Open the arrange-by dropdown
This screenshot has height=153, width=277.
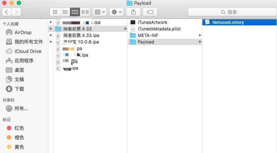tap(100, 12)
